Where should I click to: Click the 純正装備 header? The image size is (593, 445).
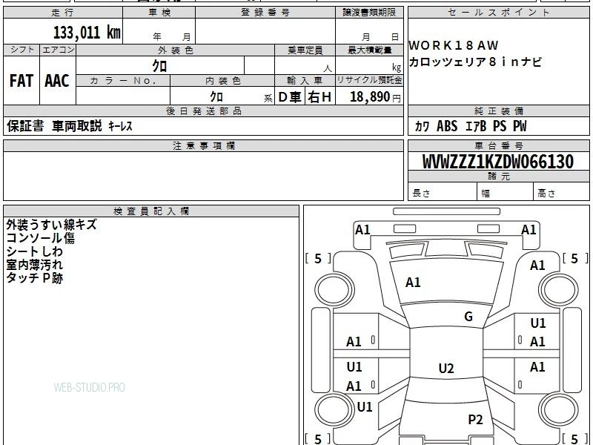(x=498, y=111)
